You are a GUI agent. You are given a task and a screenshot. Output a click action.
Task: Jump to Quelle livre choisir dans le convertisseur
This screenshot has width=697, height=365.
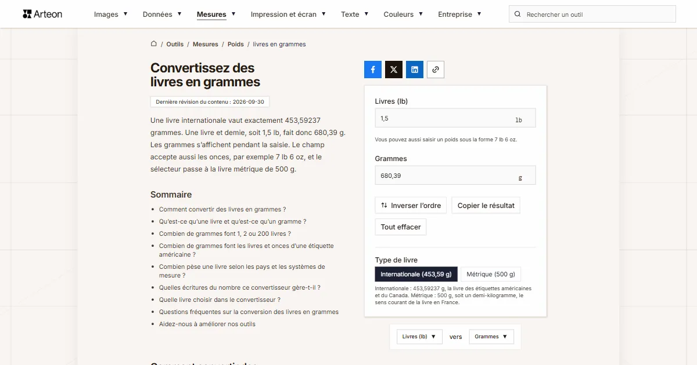[x=220, y=300]
